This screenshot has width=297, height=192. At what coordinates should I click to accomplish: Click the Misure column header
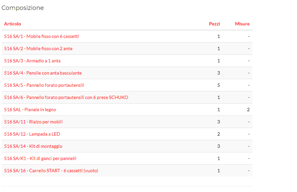click(x=242, y=24)
